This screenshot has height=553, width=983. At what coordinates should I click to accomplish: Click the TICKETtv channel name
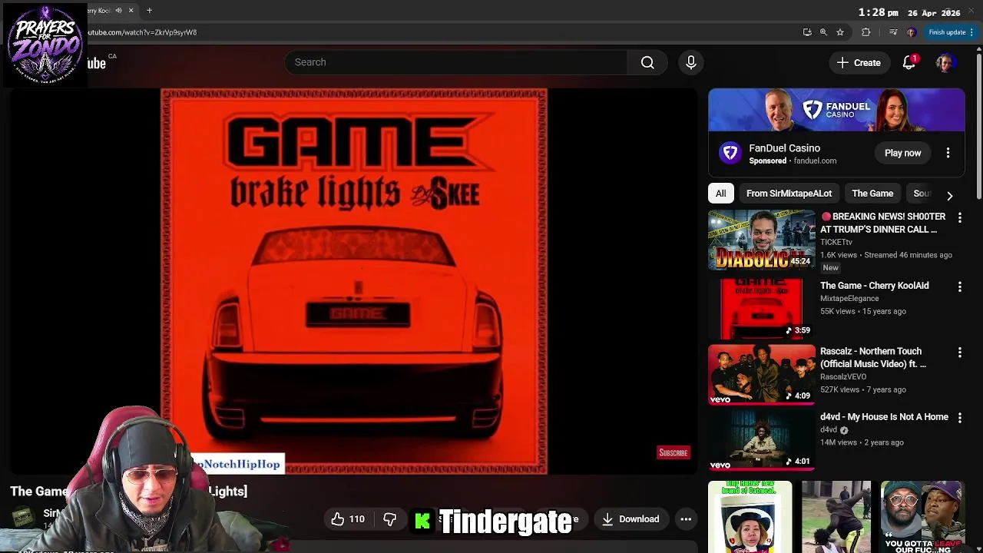[x=836, y=242]
